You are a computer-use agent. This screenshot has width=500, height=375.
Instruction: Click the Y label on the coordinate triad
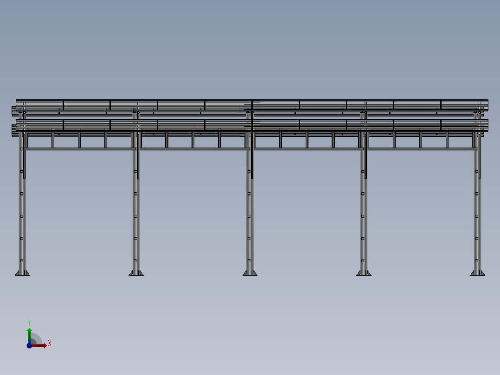(x=29, y=322)
